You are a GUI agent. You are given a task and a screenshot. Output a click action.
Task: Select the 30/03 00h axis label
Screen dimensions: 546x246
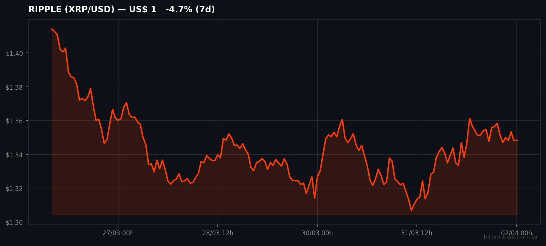317,233
